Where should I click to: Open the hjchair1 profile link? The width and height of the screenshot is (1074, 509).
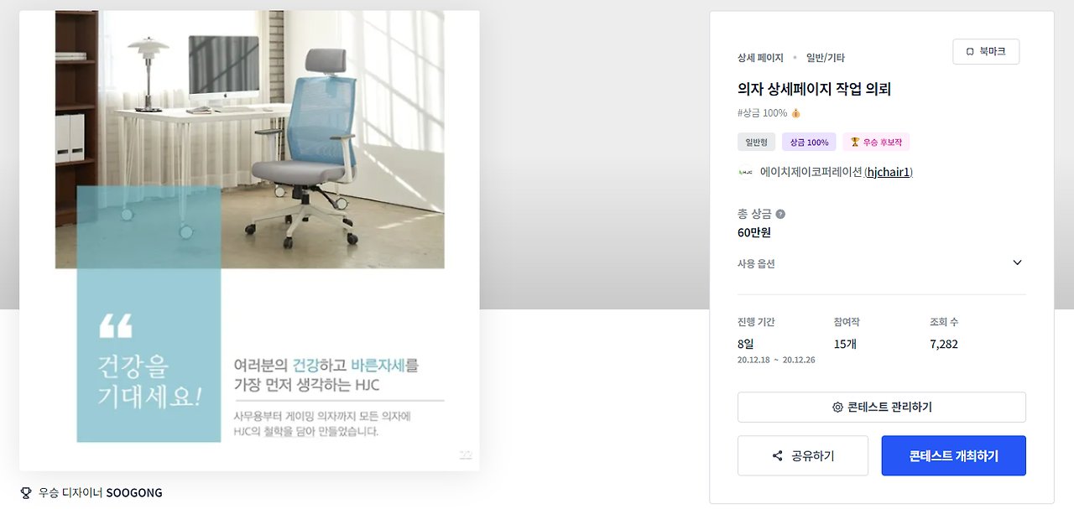(889, 172)
